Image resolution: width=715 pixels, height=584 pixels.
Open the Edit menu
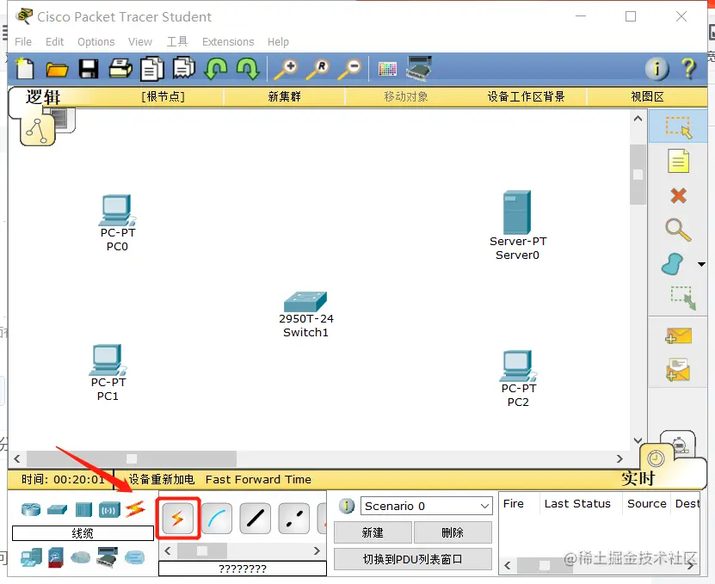click(55, 42)
